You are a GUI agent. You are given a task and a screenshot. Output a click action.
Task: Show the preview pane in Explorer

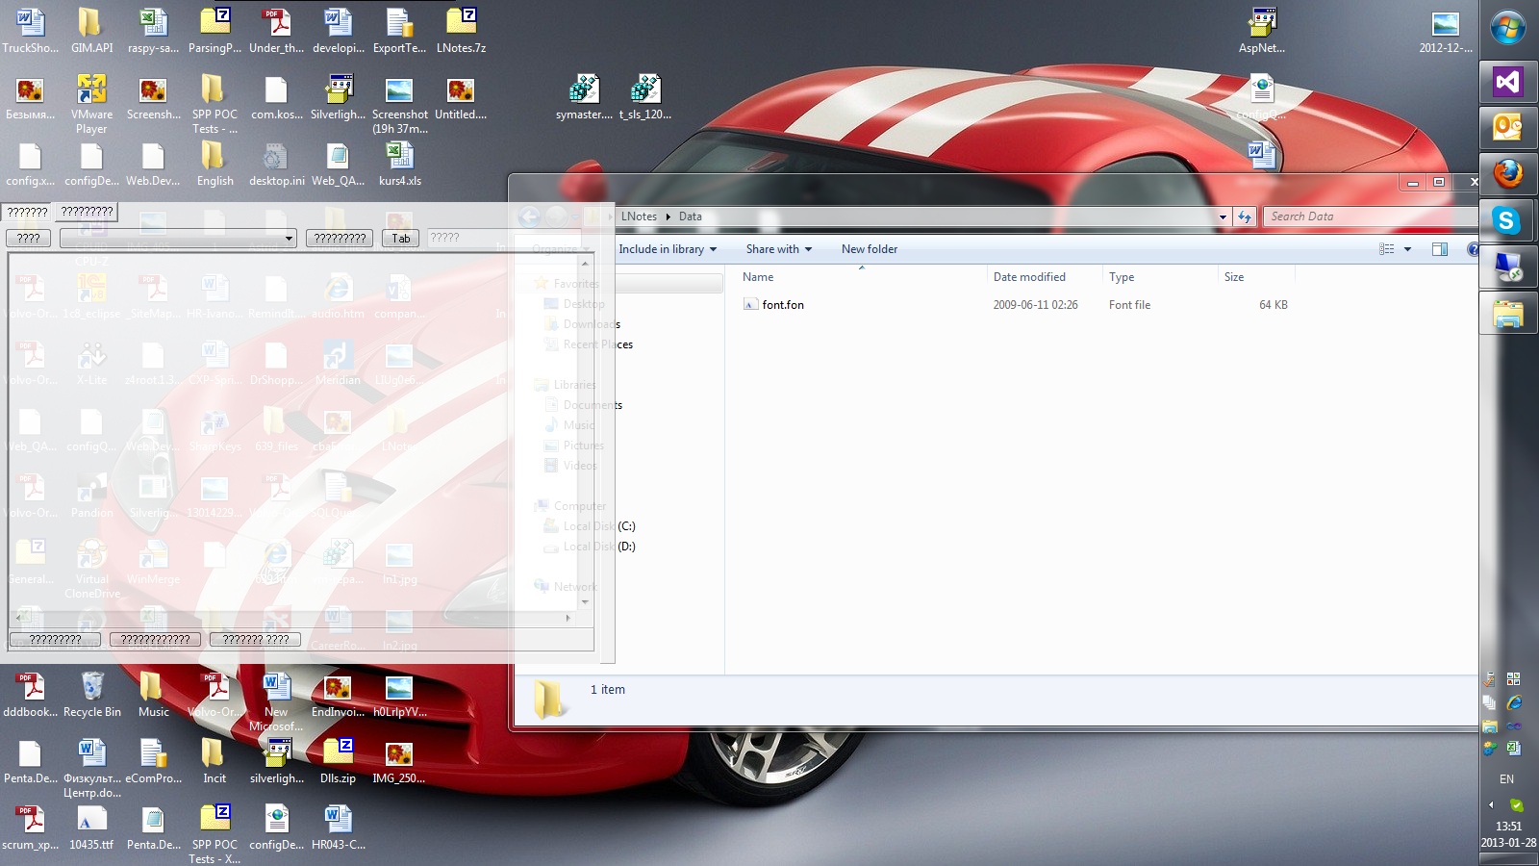1440,249
